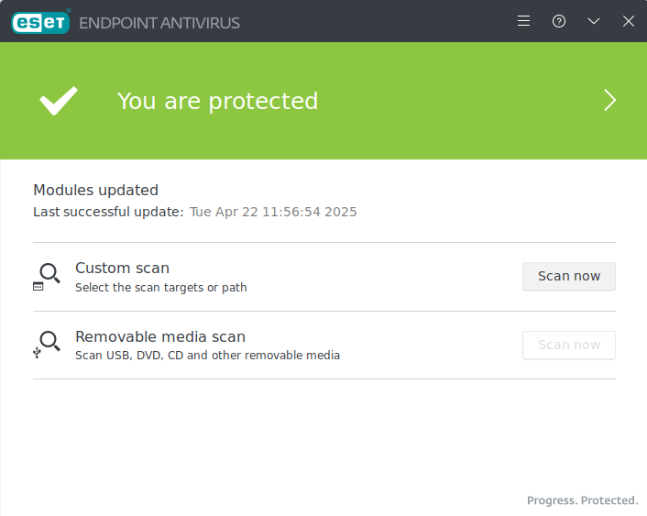Select the Custom scan title
The image size is (647, 516).
(x=122, y=268)
